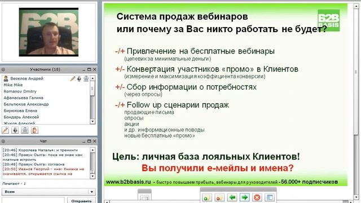Screen dimensions: 361x203
Task: Go to the next slide with the right arrow
Action: [x=244, y=197]
